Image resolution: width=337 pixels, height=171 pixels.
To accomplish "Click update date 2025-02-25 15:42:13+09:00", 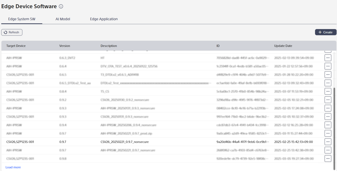I will [294, 142].
